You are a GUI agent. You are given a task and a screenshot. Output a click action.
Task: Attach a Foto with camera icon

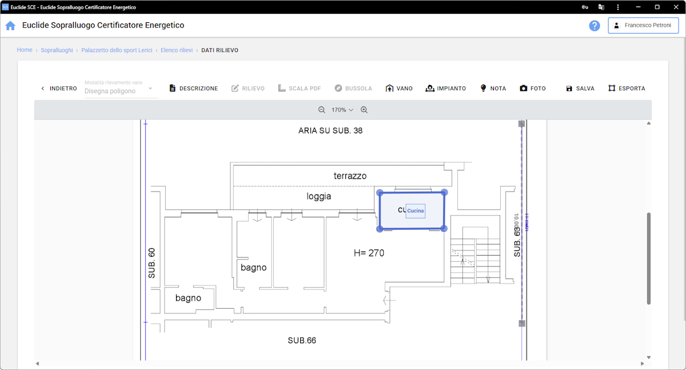tap(532, 89)
